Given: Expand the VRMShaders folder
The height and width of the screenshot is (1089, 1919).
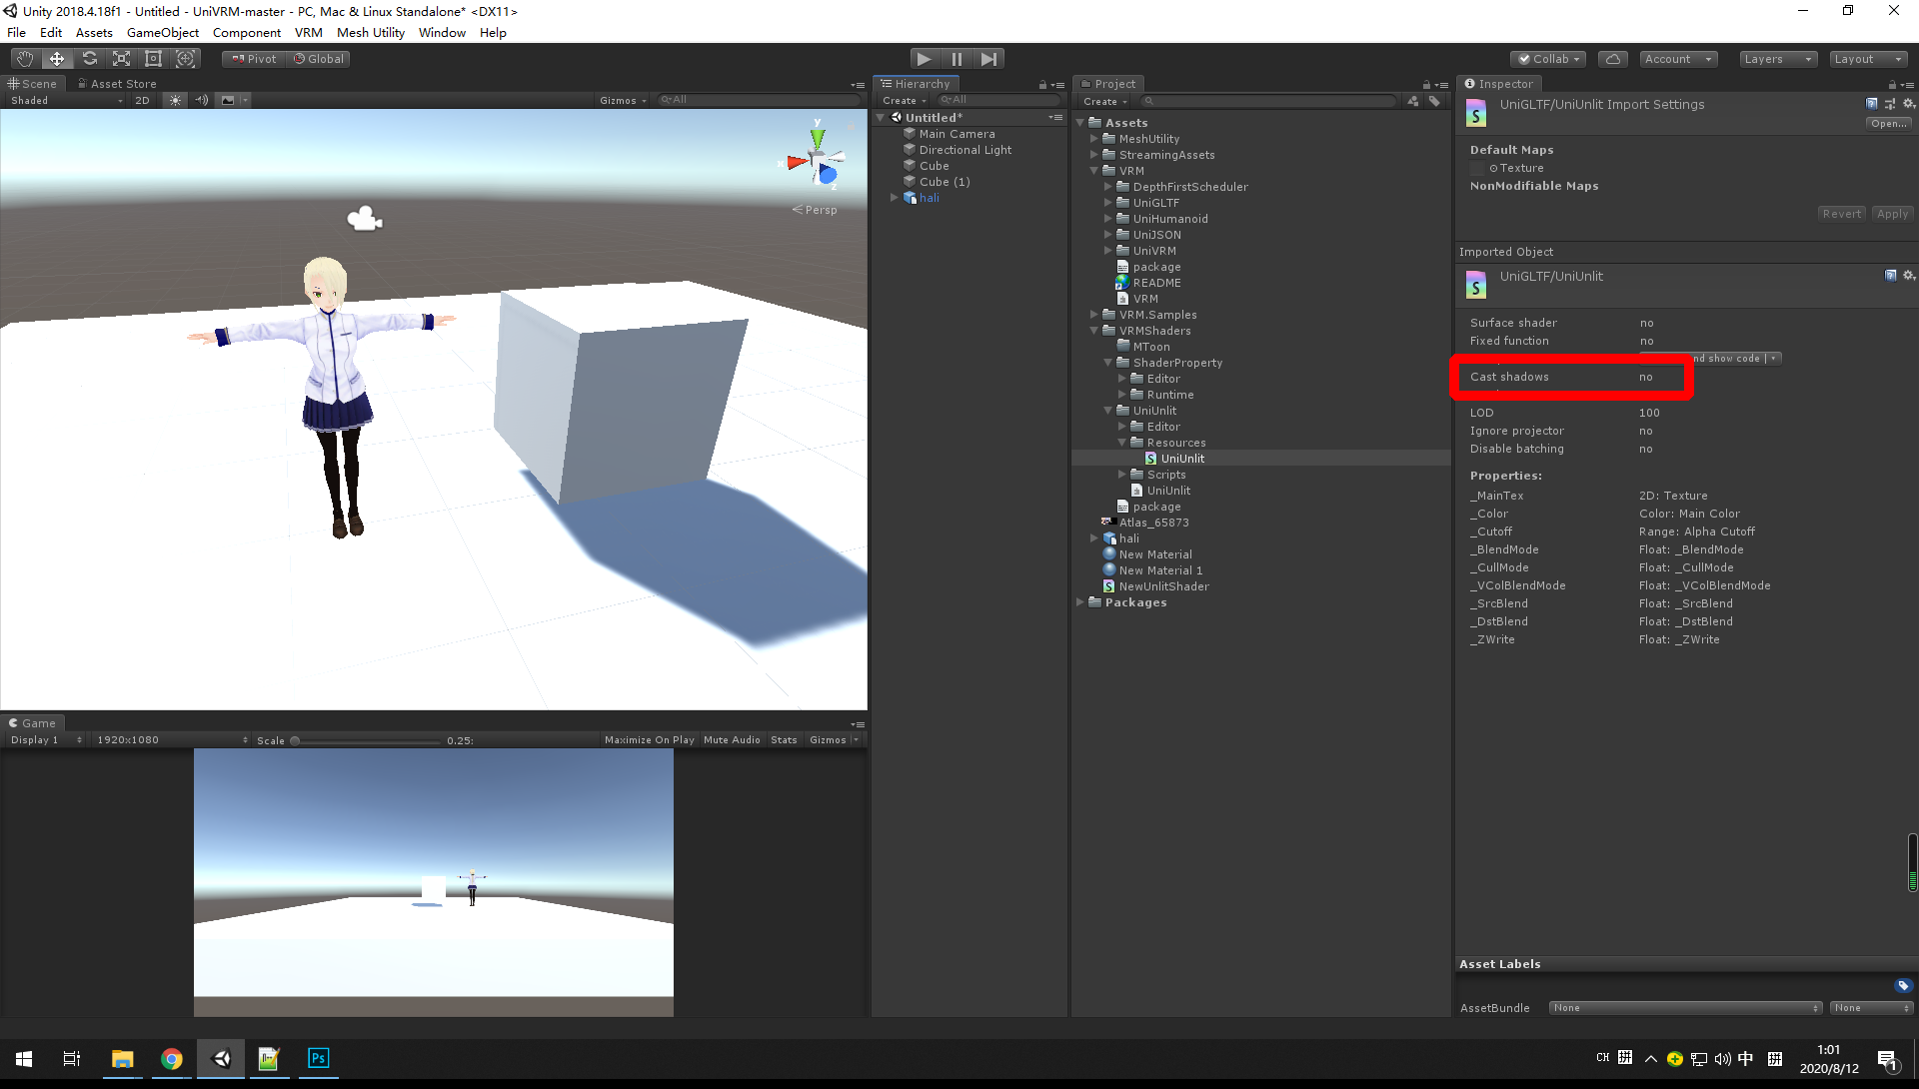Looking at the screenshot, I should coord(1095,330).
